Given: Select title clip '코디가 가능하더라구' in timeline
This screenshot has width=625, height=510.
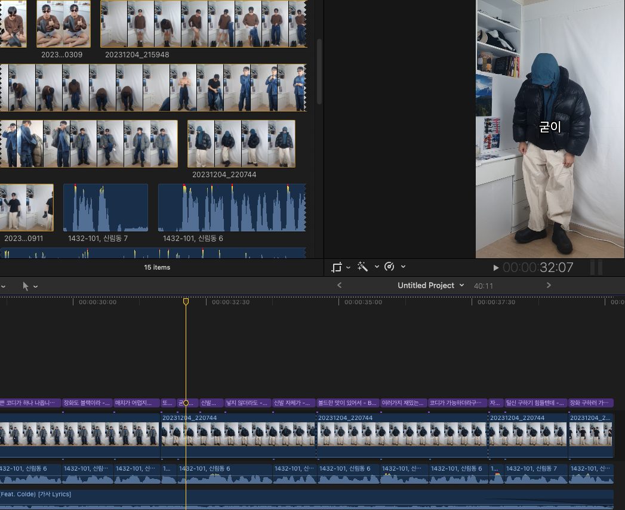Looking at the screenshot, I should (458, 403).
